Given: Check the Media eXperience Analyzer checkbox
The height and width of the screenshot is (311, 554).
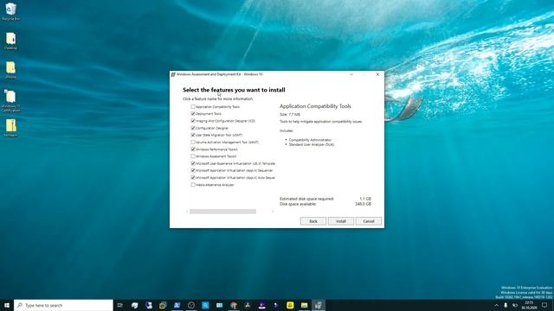Looking at the screenshot, I should pyautogui.click(x=193, y=185).
